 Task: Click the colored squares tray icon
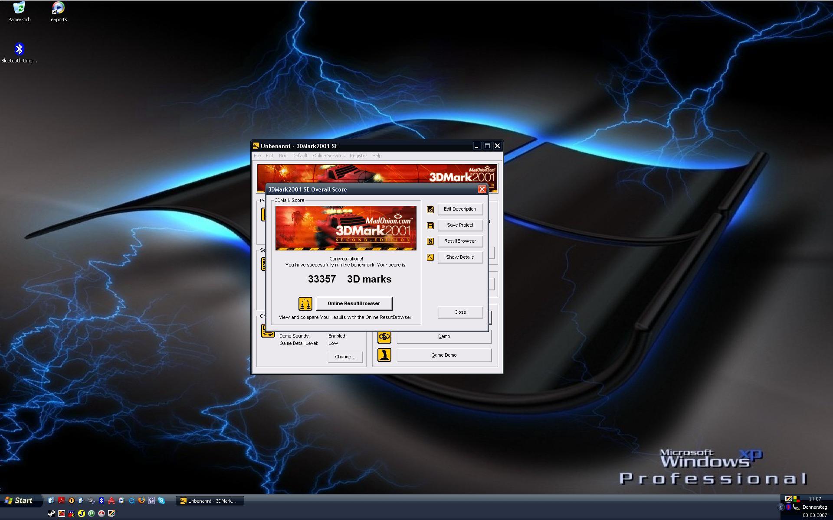[x=797, y=499]
